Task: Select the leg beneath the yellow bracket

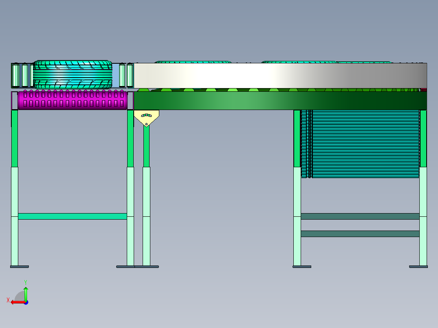Action: pos(146,195)
